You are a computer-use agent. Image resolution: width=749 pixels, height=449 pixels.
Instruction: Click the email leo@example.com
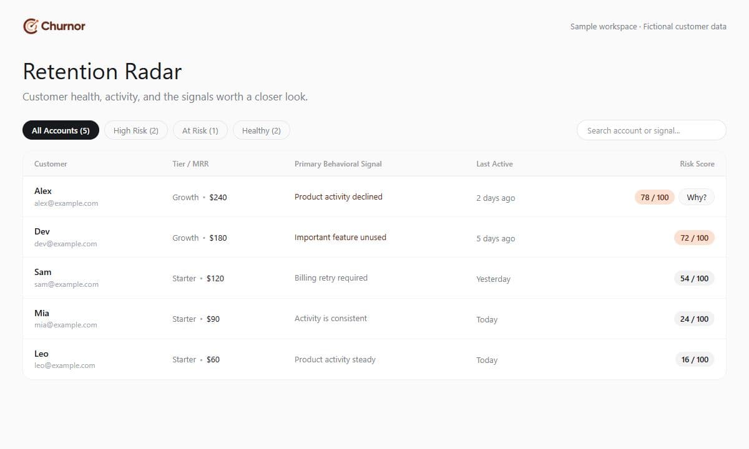[65, 365]
